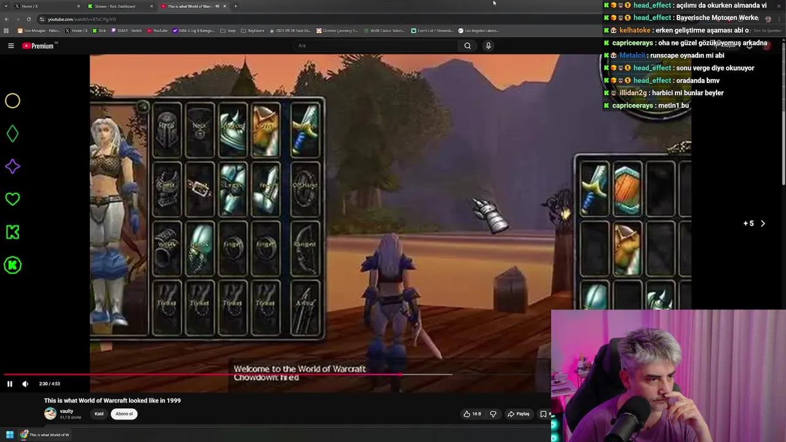Go forward one page in browser
Viewport: 786px width, 442px height.
(18, 19)
